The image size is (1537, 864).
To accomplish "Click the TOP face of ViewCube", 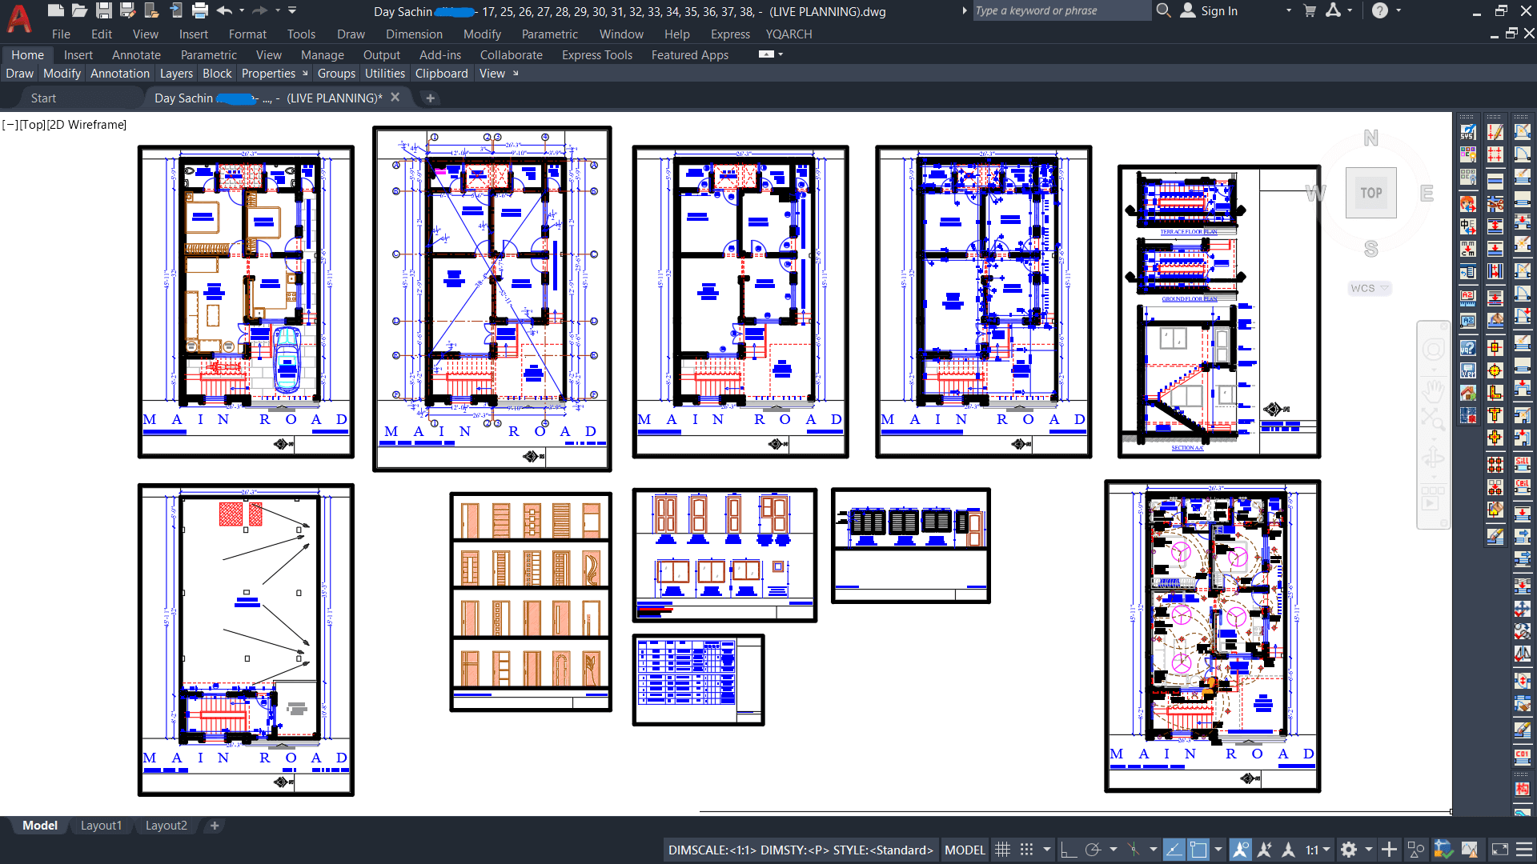I will [1370, 193].
